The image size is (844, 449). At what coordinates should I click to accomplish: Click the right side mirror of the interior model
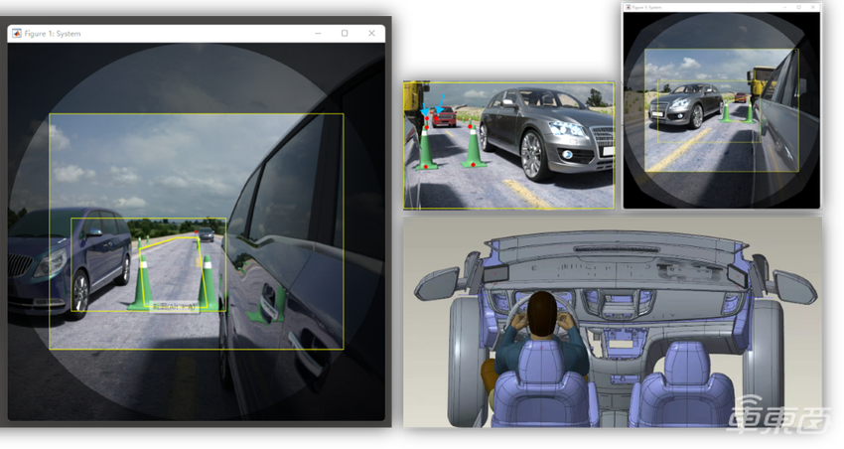pos(794,287)
